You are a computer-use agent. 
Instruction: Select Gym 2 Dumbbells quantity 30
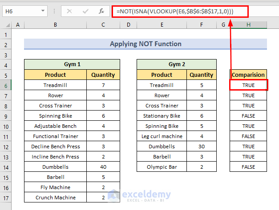202,147
